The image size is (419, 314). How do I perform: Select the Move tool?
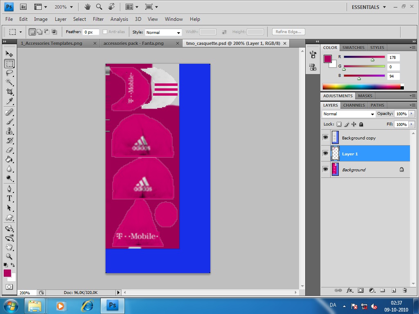pos(9,54)
